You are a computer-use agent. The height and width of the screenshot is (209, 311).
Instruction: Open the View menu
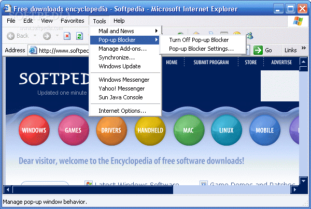47,21
